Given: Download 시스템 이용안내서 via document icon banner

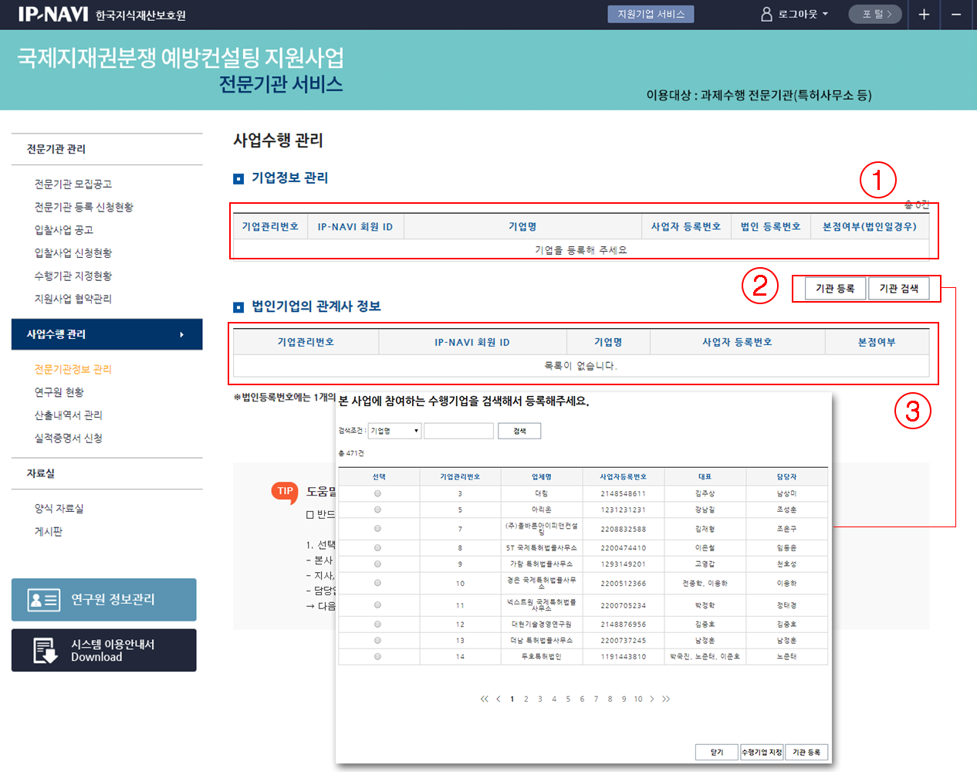Looking at the screenshot, I should [x=104, y=650].
